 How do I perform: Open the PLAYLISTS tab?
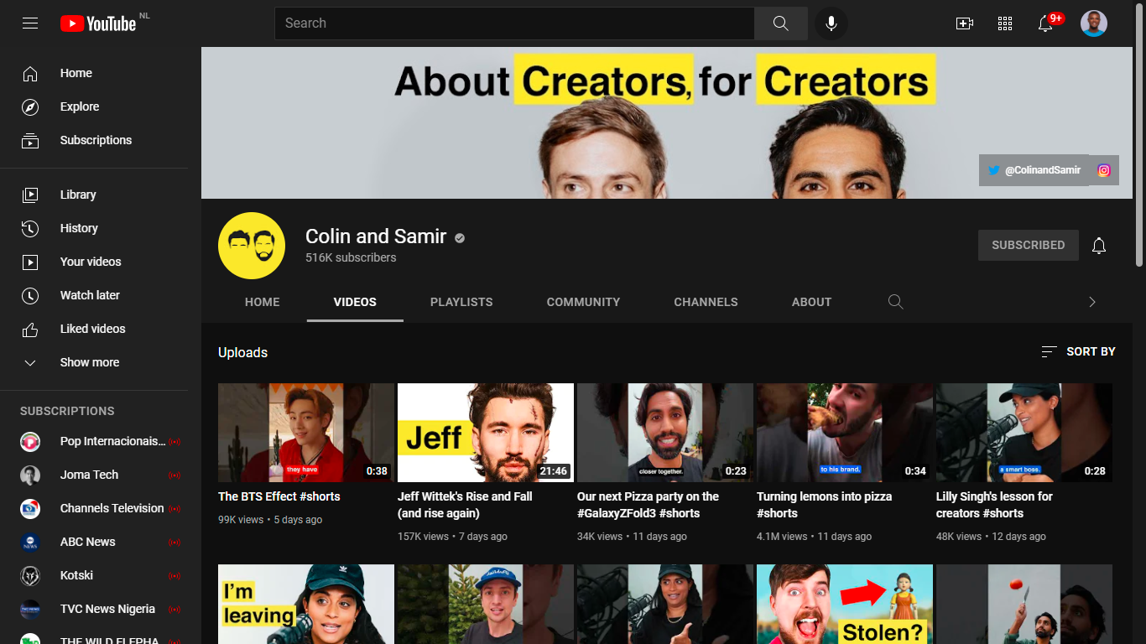pyautogui.click(x=461, y=302)
